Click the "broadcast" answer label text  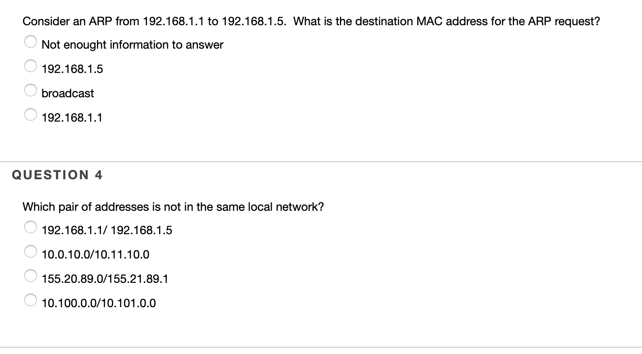click(67, 93)
